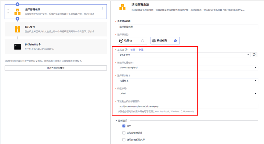Screen dimensions: 264x144
Task: Grab the drag handle of the 选择部署来源 step
Action: coord(8,12)
